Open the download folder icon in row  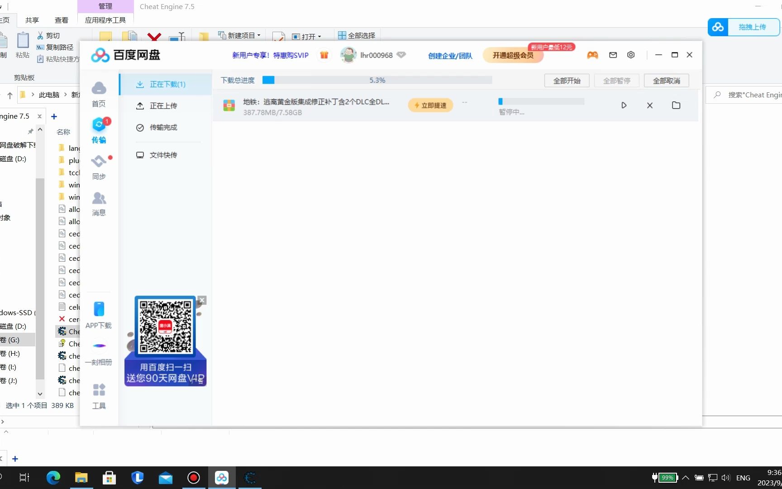(x=676, y=105)
